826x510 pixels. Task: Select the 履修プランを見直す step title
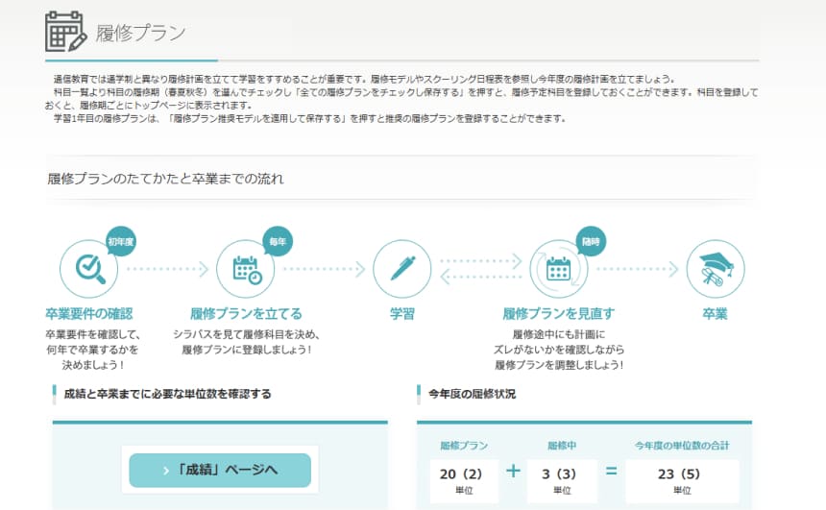pos(558,314)
